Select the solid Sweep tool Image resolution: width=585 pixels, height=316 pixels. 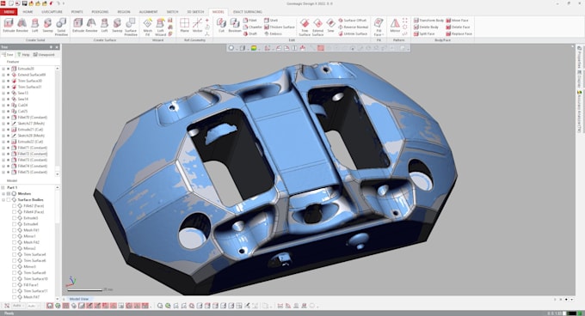[47, 26]
